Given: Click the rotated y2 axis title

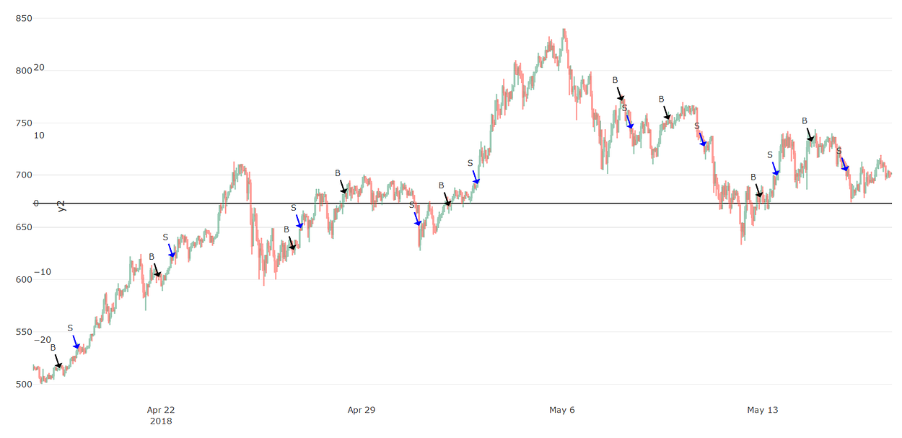Looking at the screenshot, I should click(61, 206).
